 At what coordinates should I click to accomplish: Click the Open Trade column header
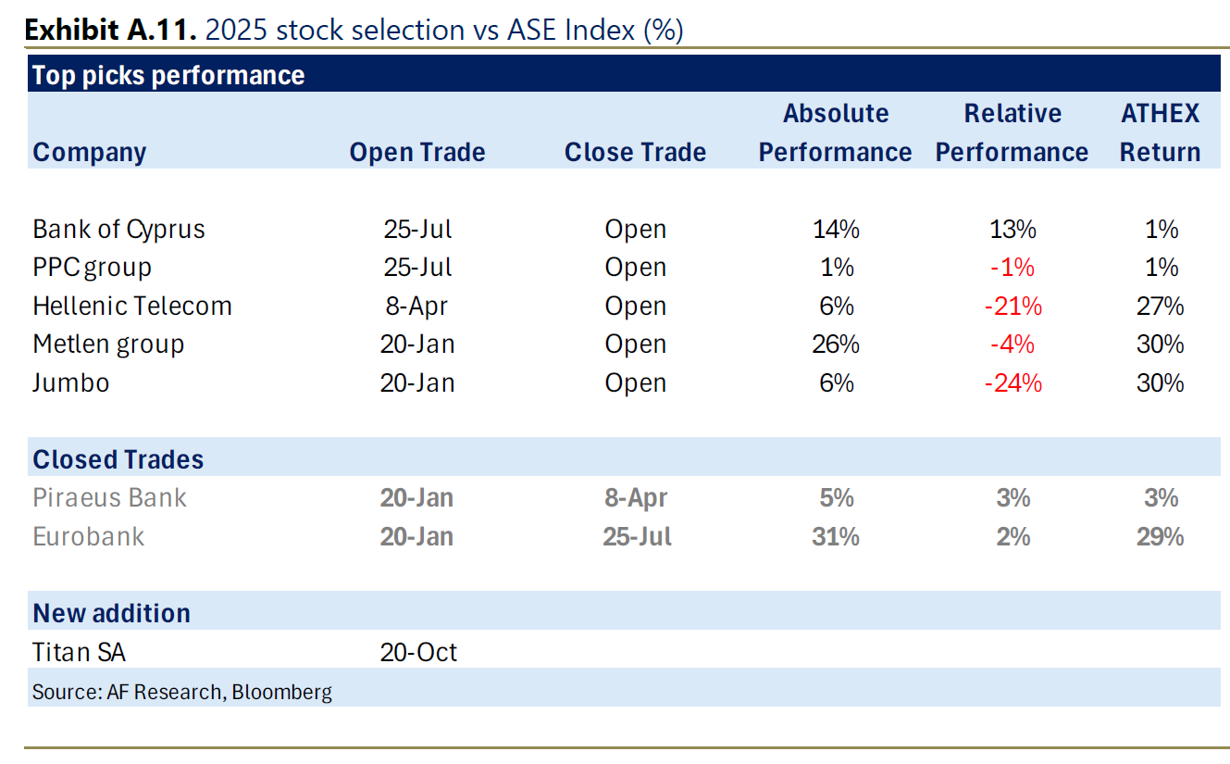tap(417, 152)
